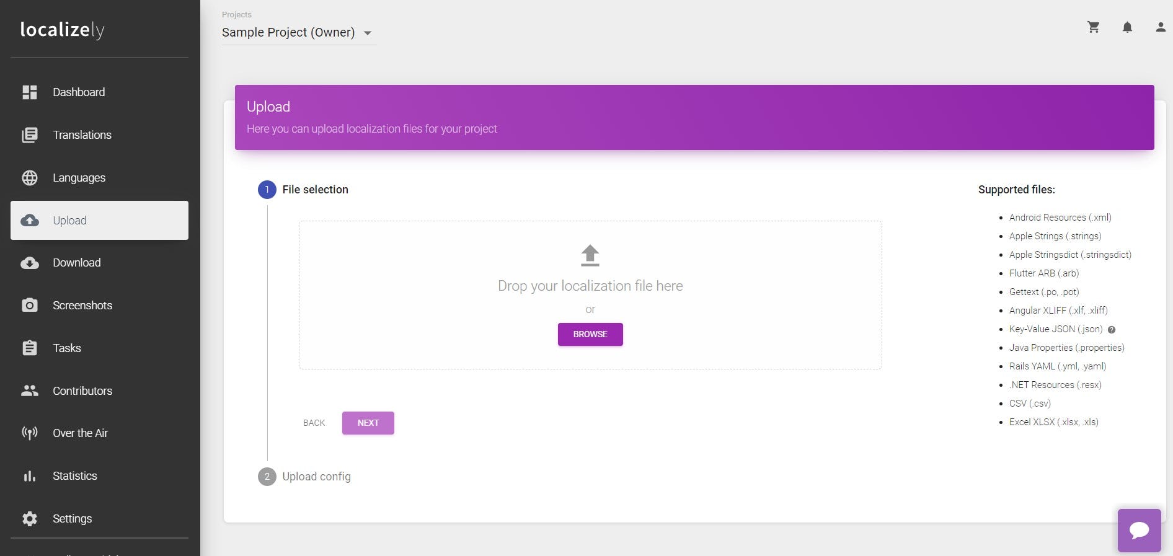Select step 1 File selection
The width and height of the screenshot is (1173, 556).
tap(303, 190)
